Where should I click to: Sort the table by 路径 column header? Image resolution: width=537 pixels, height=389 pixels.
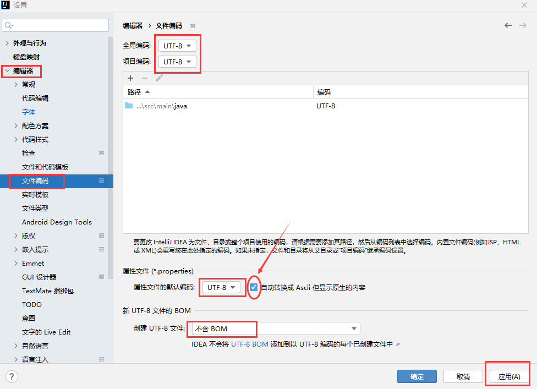pos(135,92)
